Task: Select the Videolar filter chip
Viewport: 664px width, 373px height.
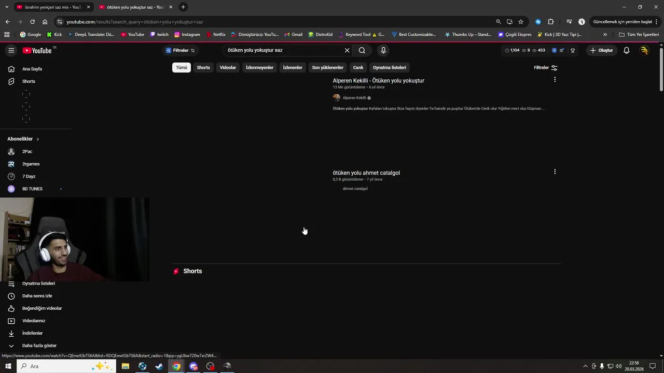Action: point(228,67)
